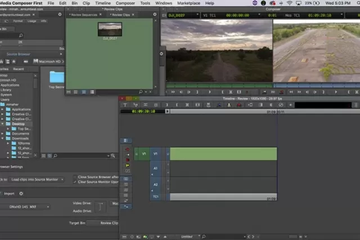Click the Bin frame view icon in Review Clips
This screenshot has width=360, height=240.
click(84, 92)
